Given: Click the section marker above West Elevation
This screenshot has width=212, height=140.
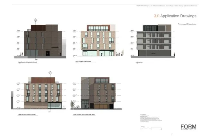Looking at the screenshot, I should tap(50, 73).
